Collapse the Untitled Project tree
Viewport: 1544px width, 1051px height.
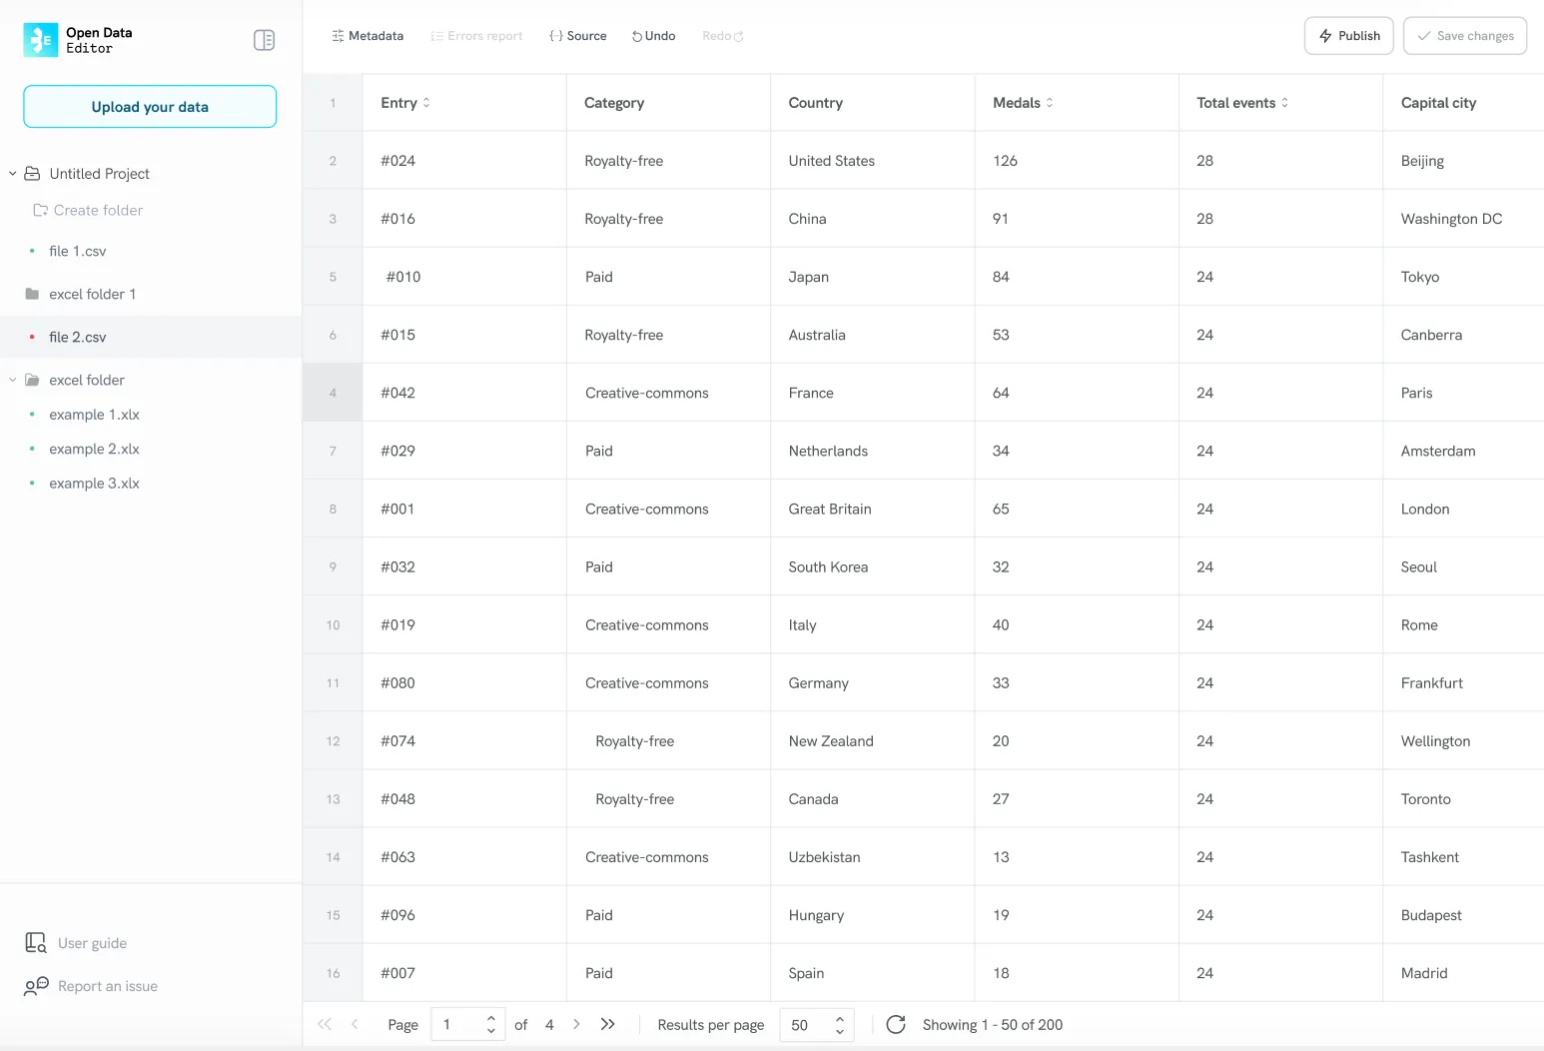[x=12, y=173]
